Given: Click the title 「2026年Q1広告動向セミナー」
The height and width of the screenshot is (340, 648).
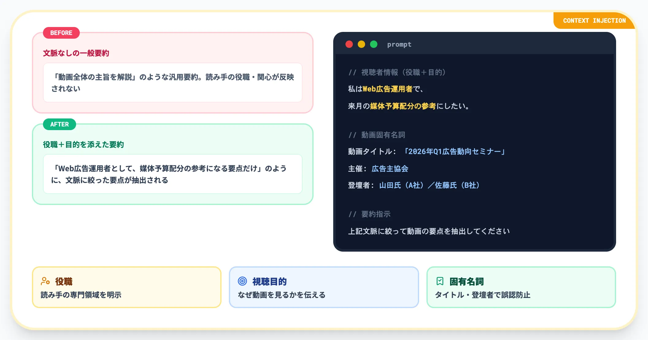Looking at the screenshot, I should pyautogui.click(x=455, y=152).
